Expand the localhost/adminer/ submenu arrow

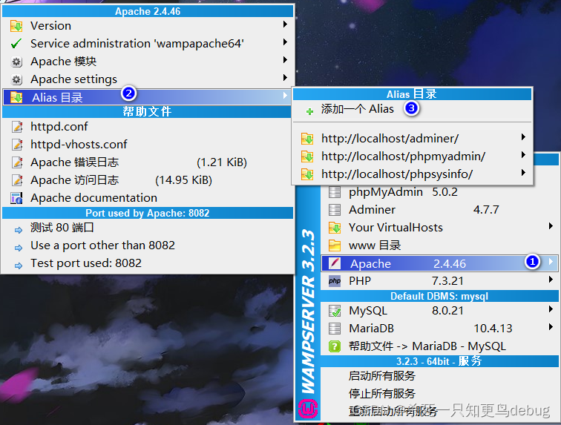tap(523, 136)
